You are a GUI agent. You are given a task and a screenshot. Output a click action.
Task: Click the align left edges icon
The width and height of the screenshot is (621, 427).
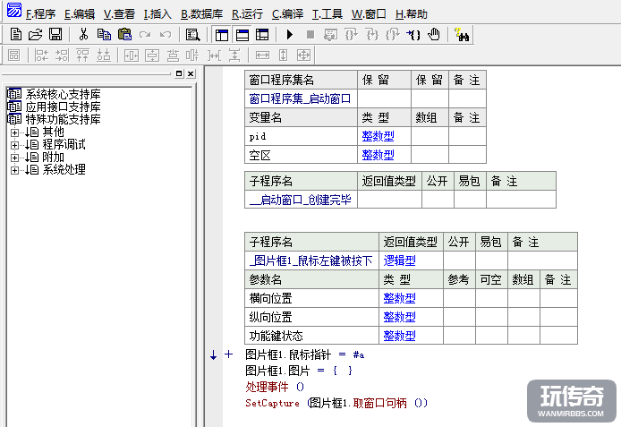pos(41,56)
